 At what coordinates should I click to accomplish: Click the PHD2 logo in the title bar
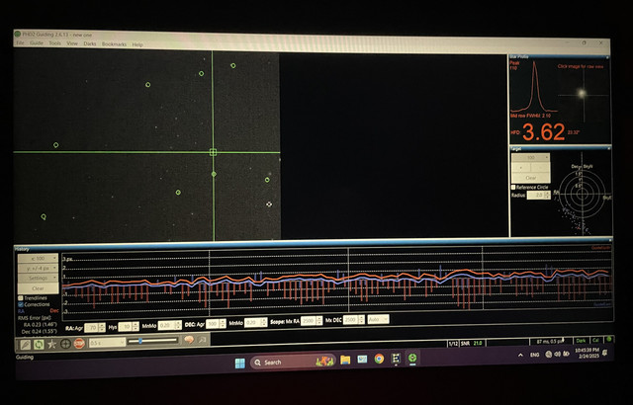click(18, 34)
